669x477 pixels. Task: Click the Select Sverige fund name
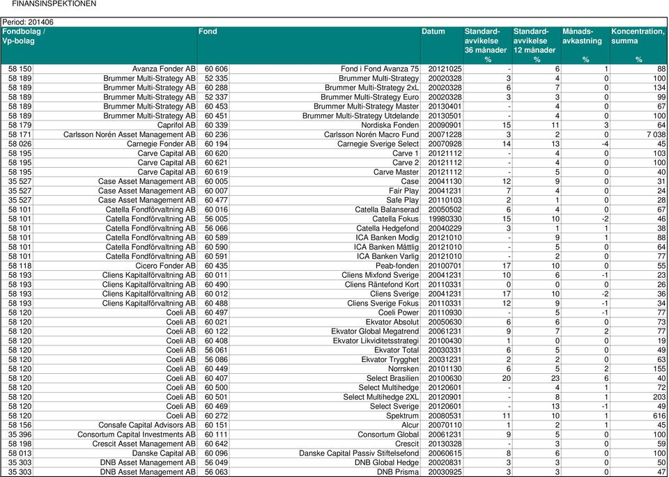tap(394, 407)
